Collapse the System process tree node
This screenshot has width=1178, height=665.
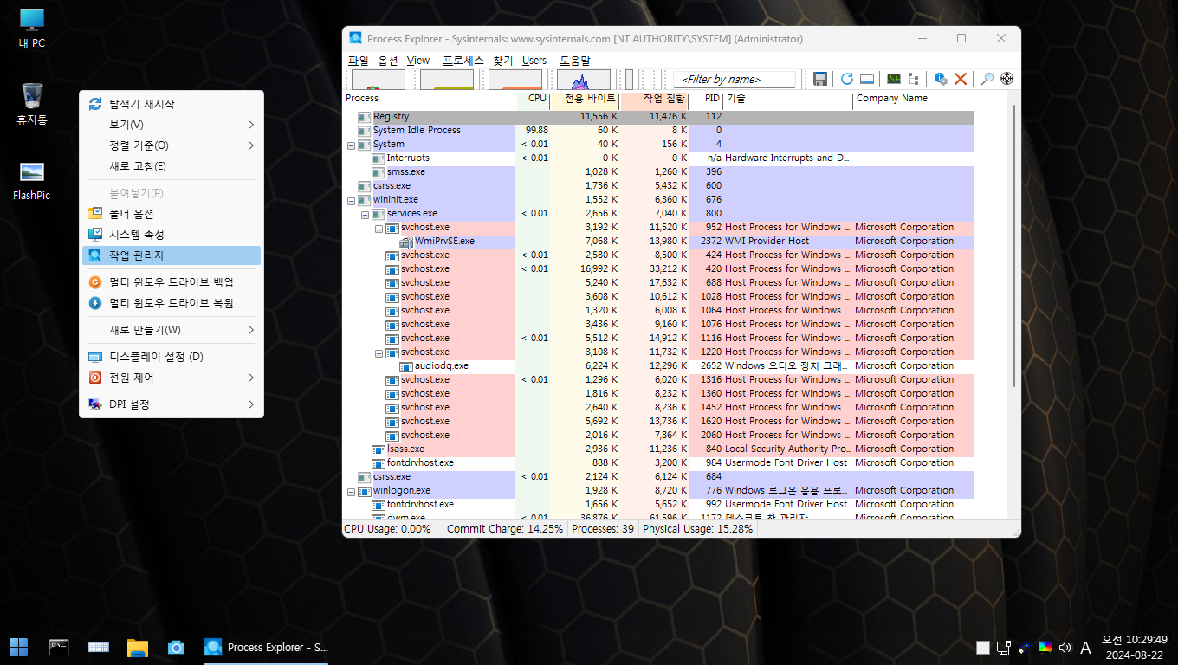[351, 145]
